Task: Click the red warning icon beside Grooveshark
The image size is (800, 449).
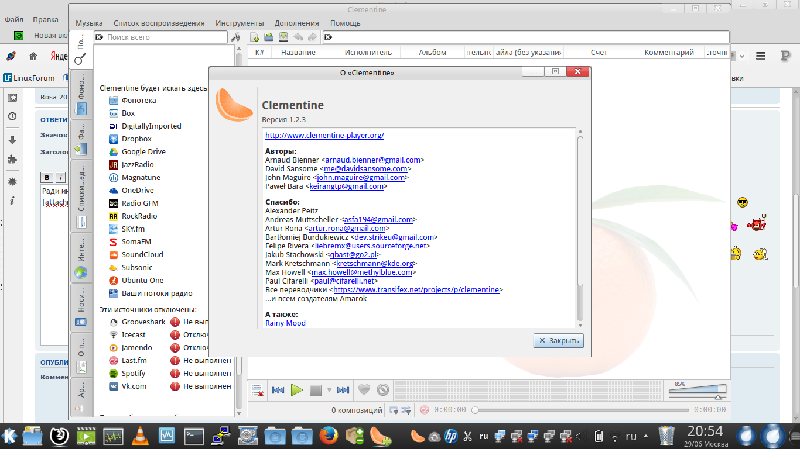Action: tap(175, 322)
